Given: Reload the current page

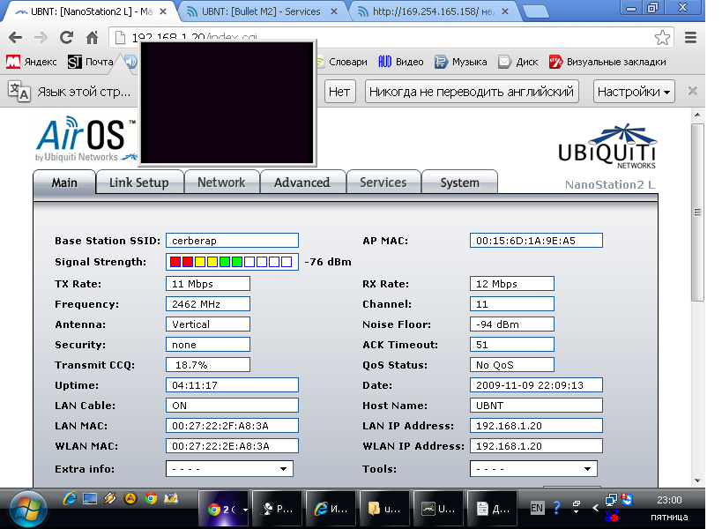Looking at the screenshot, I should [67, 37].
